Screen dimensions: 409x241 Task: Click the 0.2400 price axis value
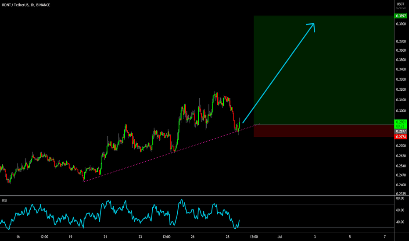[x=401, y=185]
